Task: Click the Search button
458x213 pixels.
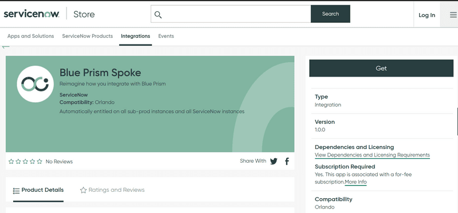Action: click(x=330, y=14)
